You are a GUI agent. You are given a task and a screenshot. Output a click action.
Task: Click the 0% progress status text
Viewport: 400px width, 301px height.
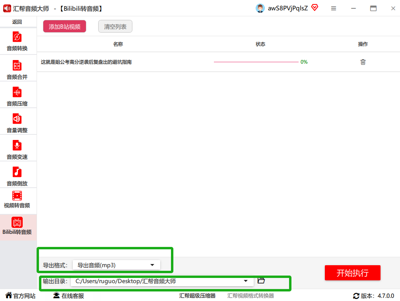coord(304,62)
